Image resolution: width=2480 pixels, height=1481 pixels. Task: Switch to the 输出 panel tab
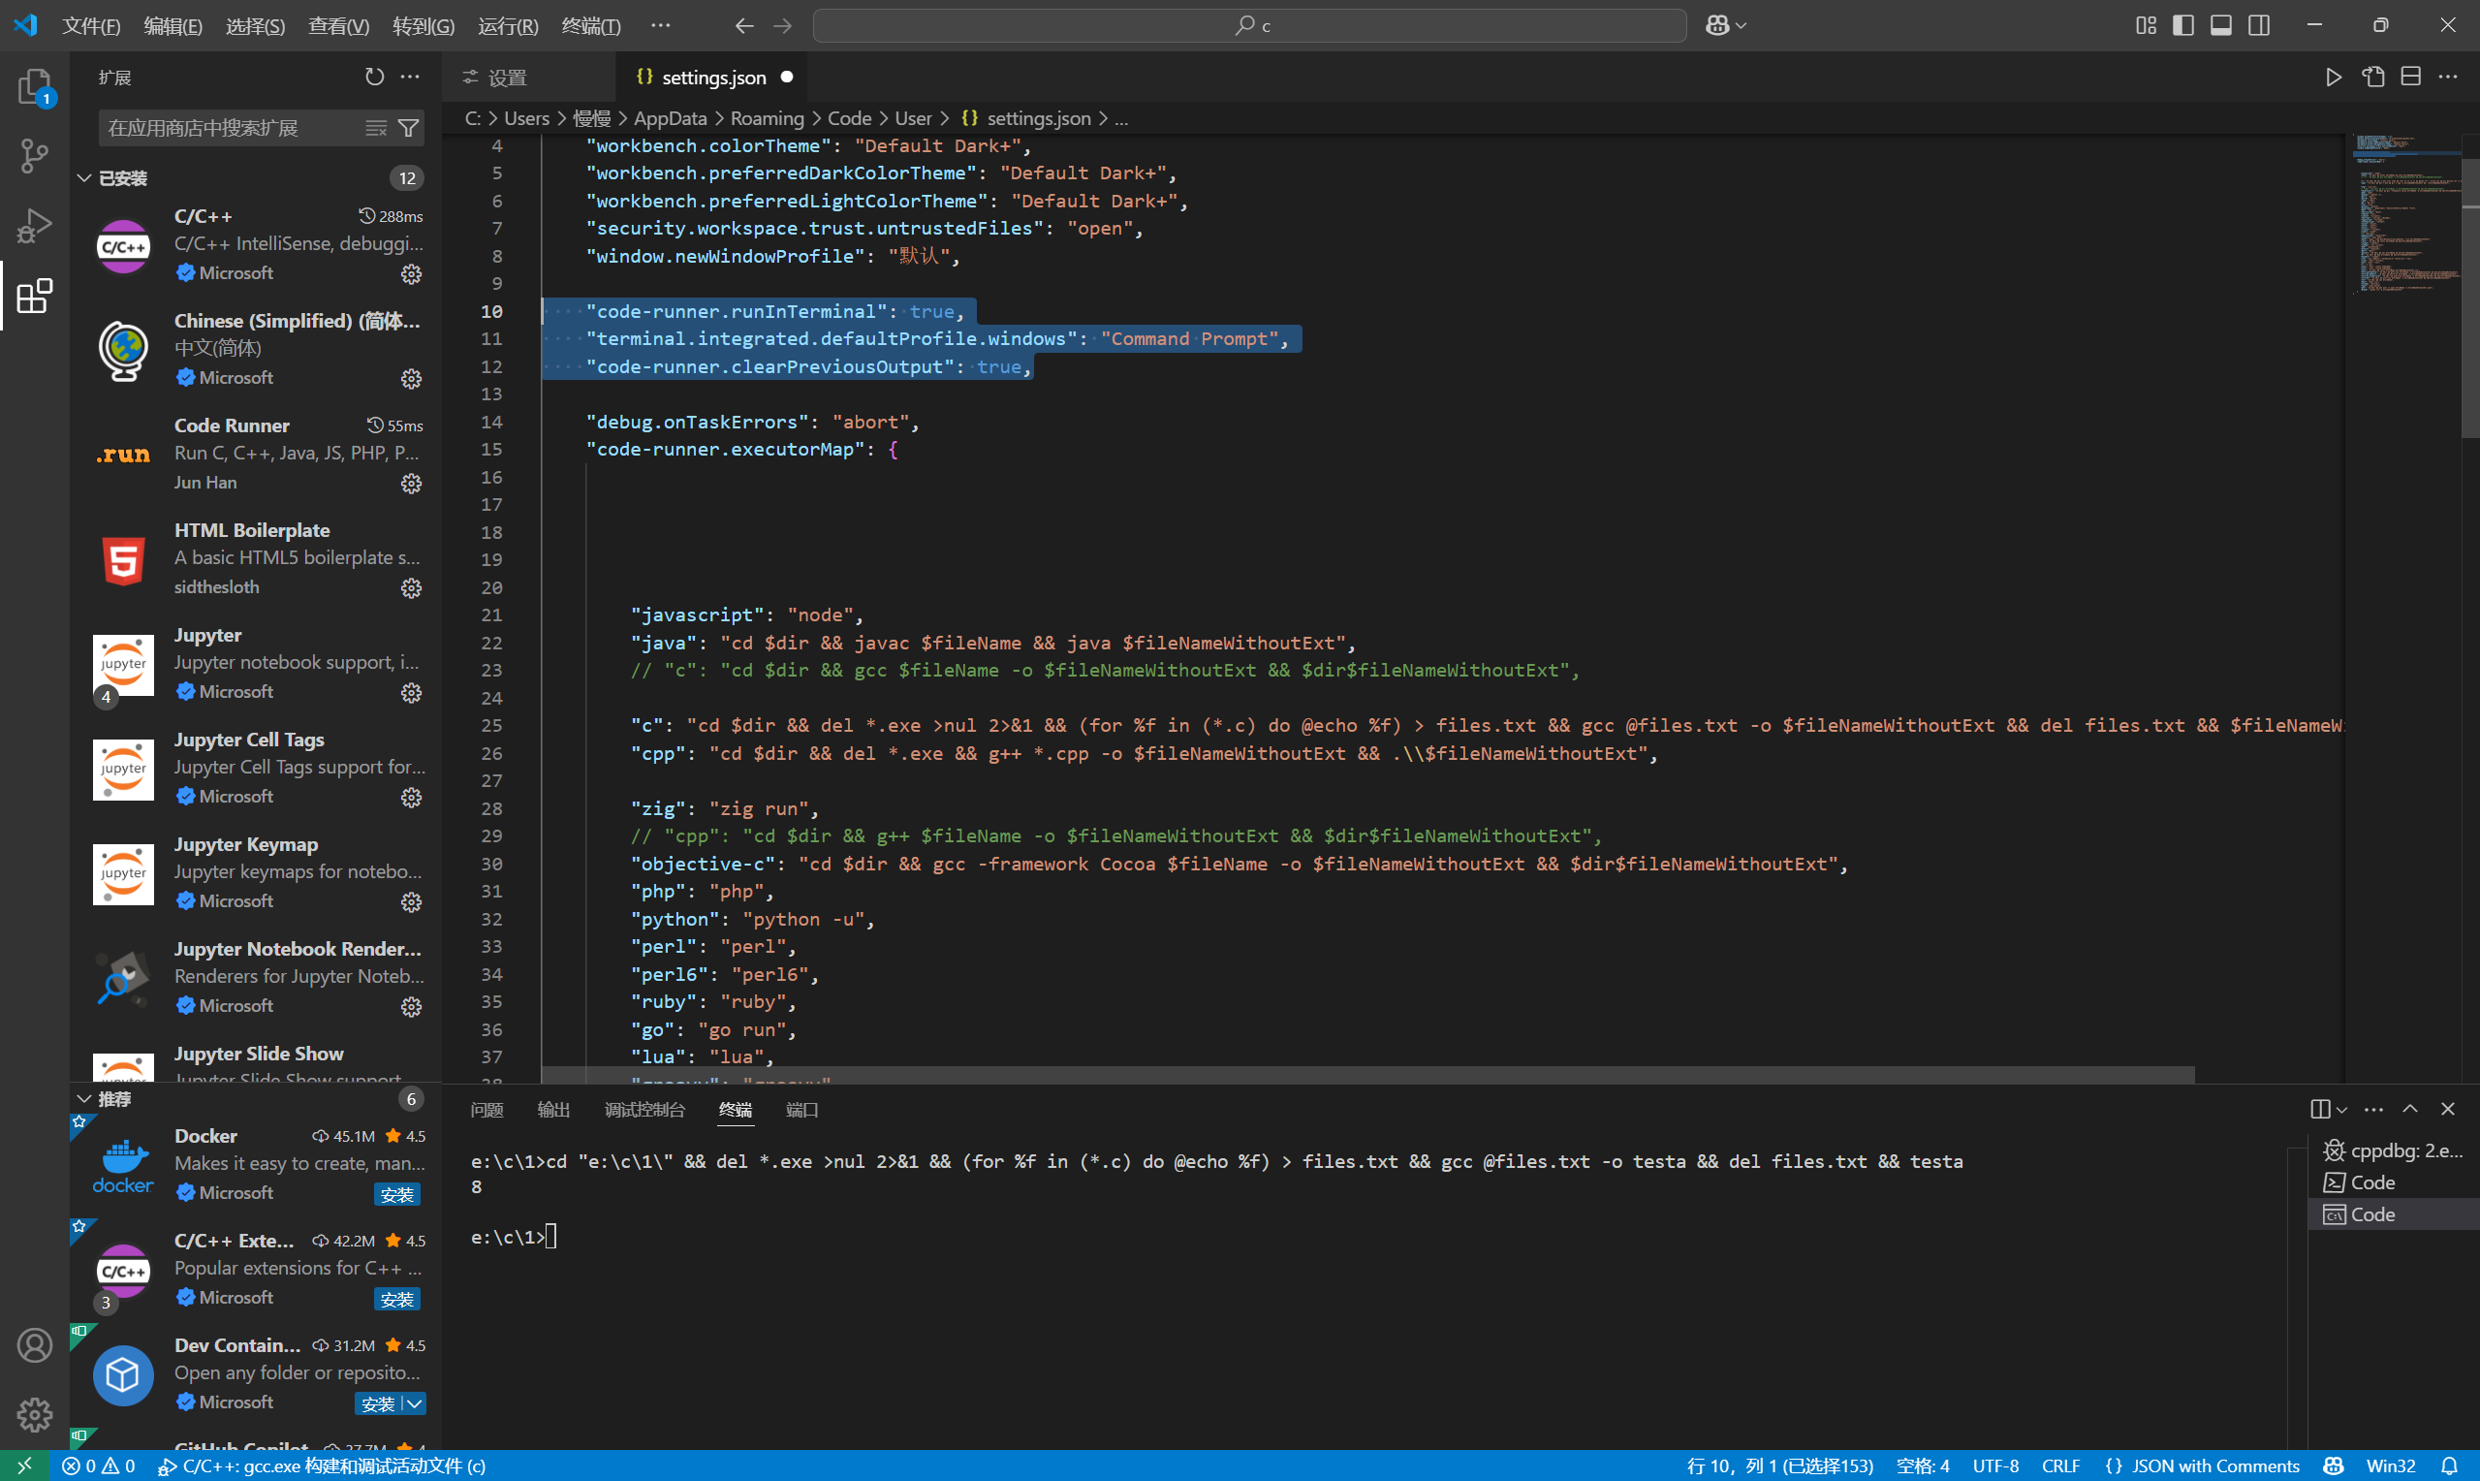tap(552, 1110)
